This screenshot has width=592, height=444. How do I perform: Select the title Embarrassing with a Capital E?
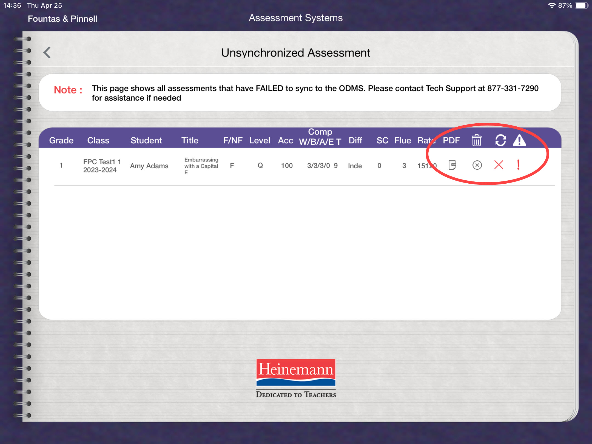point(201,166)
